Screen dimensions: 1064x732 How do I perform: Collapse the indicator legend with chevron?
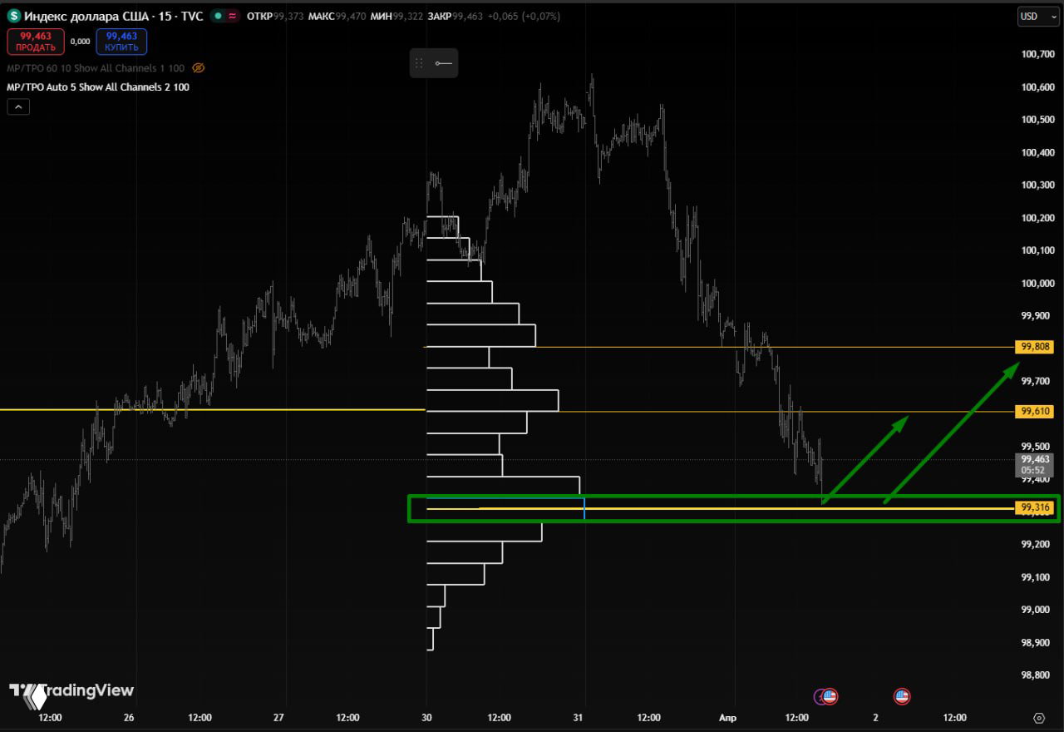click(x=18, y=106)
